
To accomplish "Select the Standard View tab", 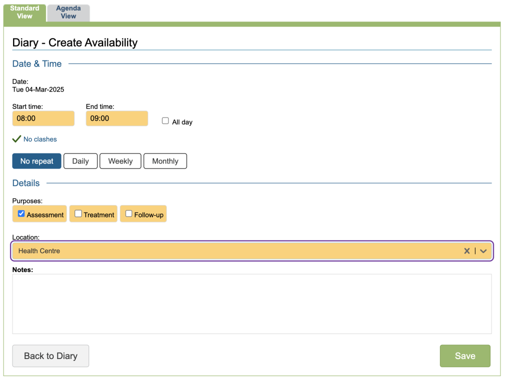I will pos(25,12).
